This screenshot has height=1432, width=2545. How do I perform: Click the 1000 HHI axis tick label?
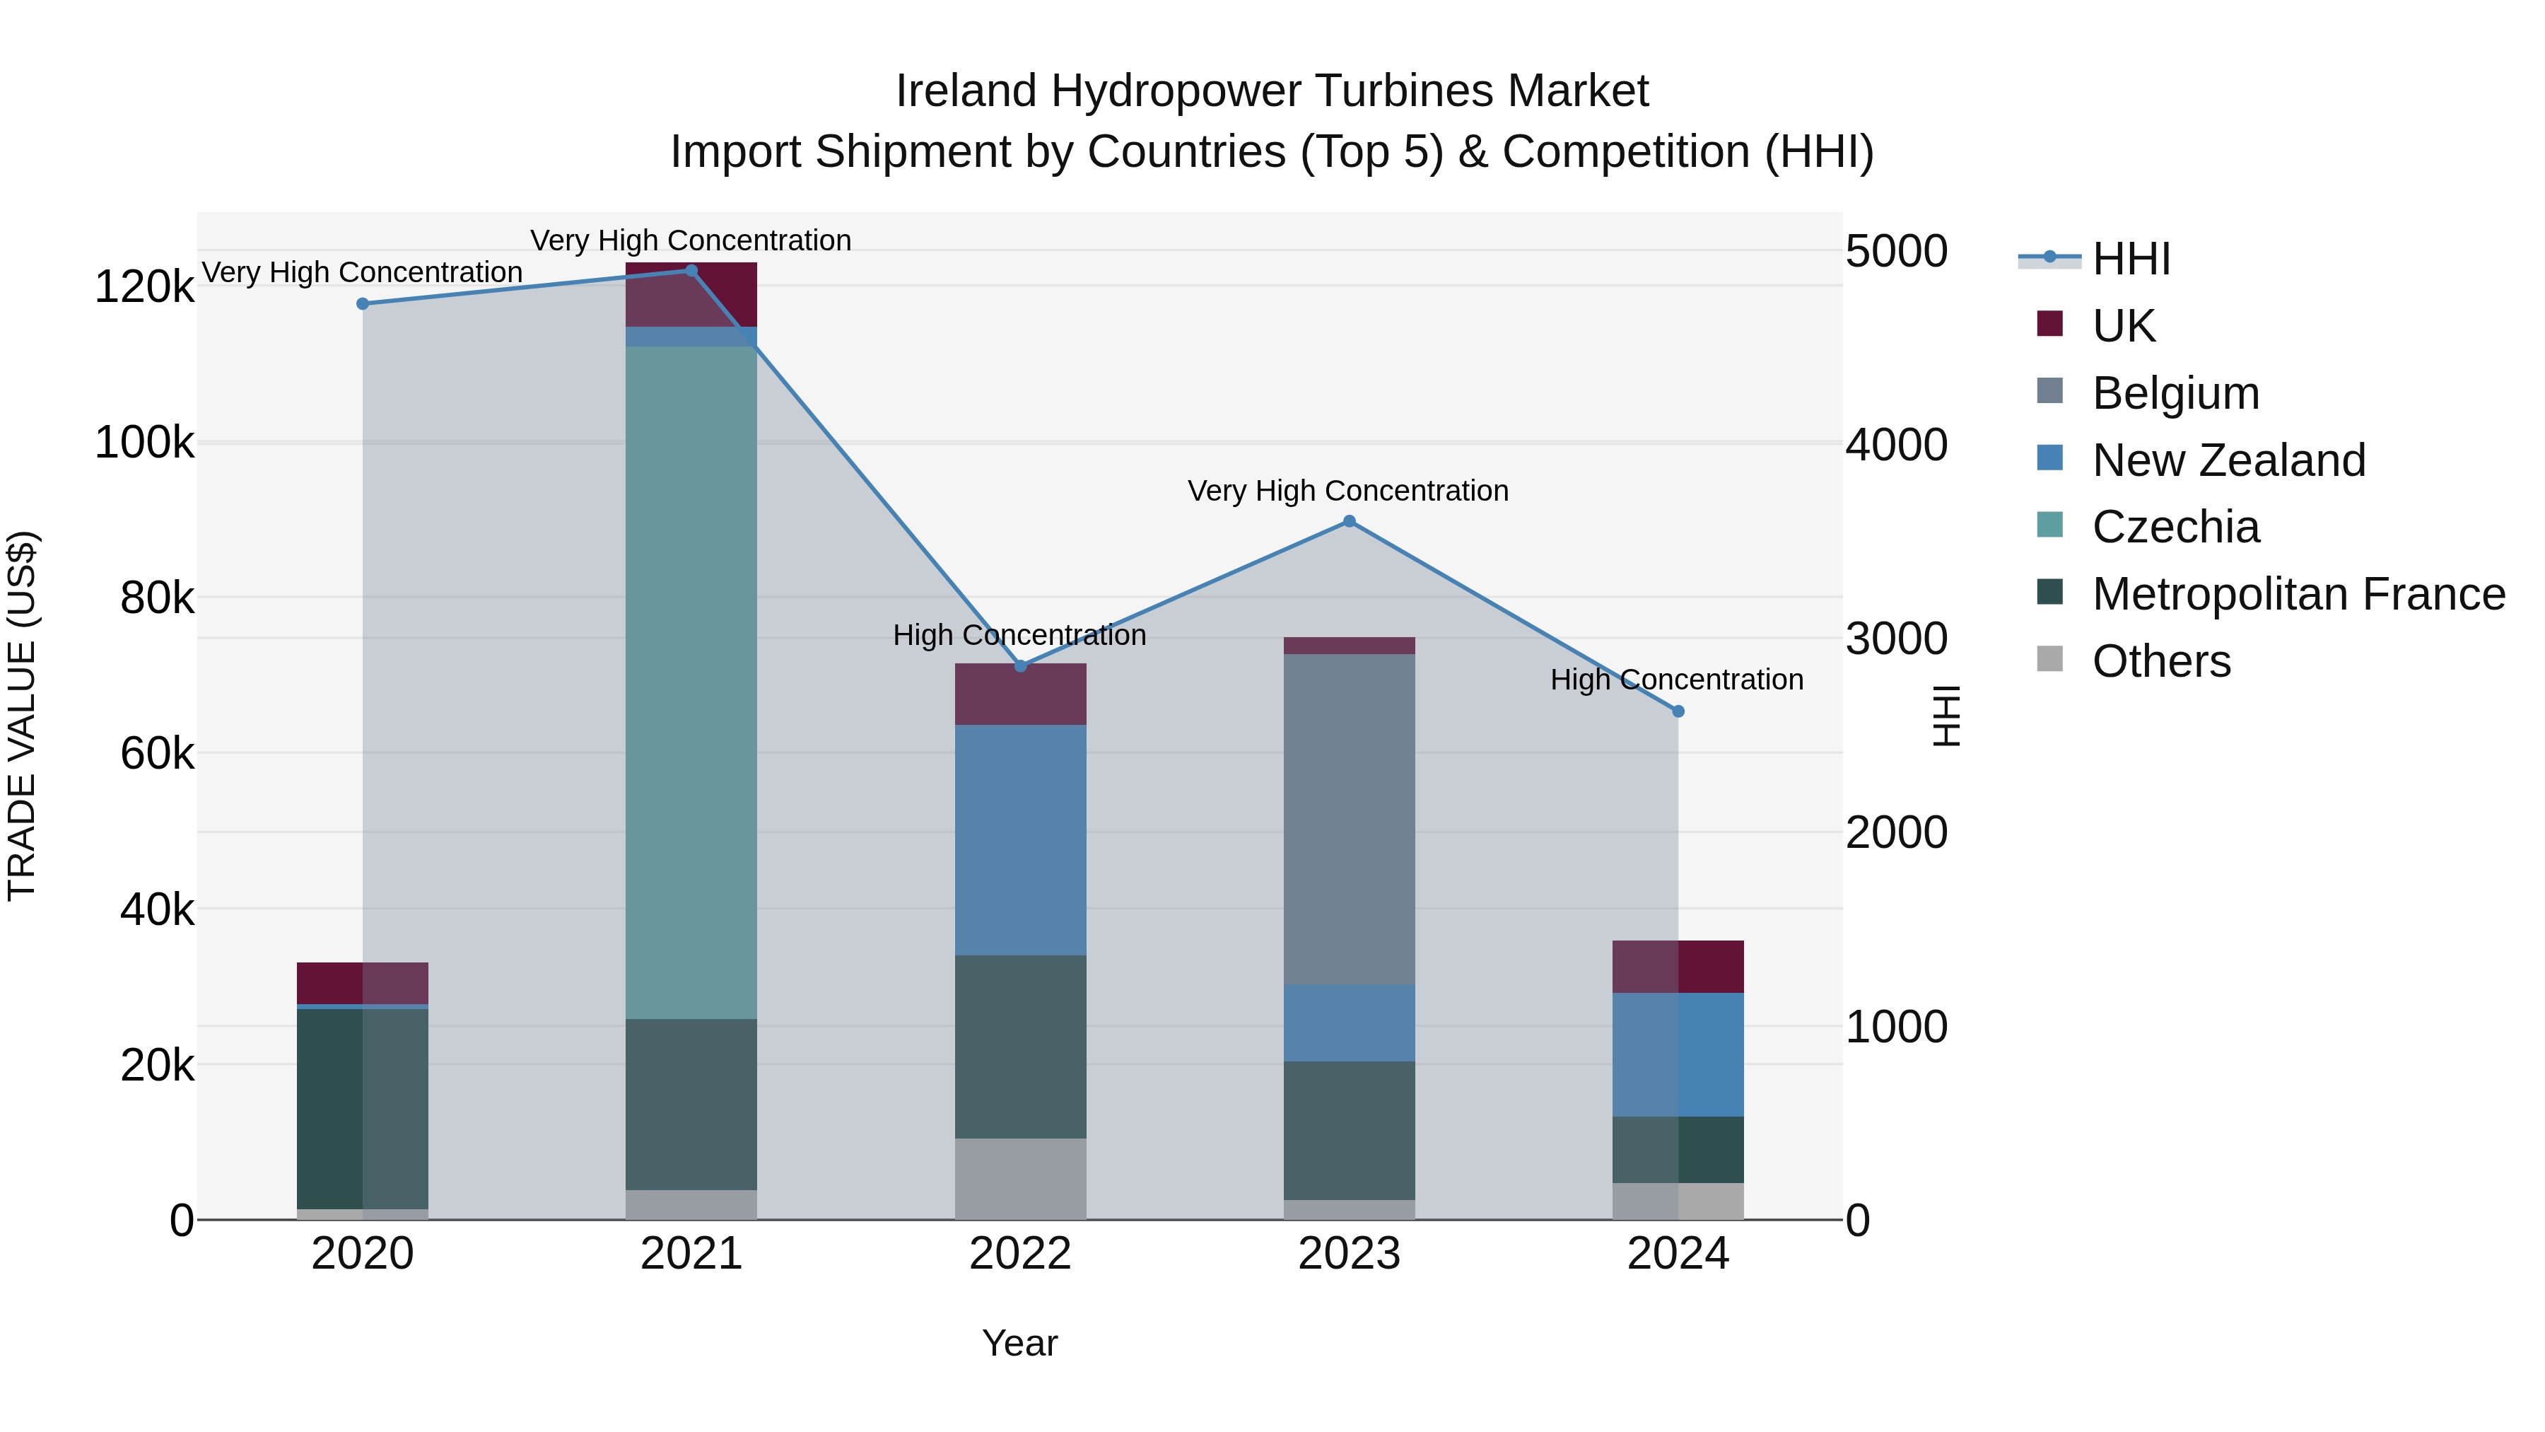[1897, 1027]
